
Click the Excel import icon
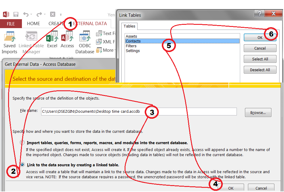[x=52, y=38]
